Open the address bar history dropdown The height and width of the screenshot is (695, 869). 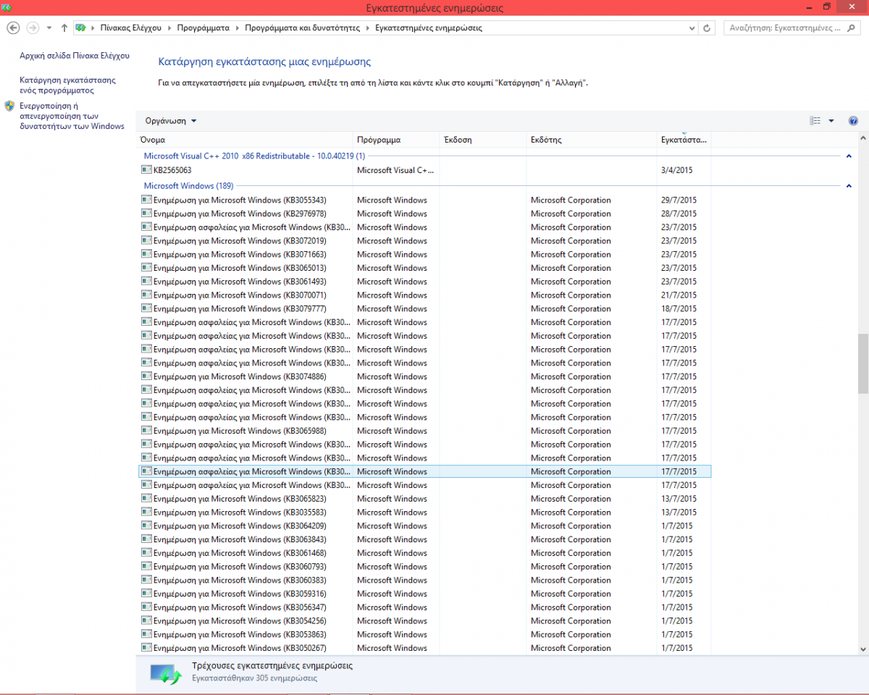[692, 28]
